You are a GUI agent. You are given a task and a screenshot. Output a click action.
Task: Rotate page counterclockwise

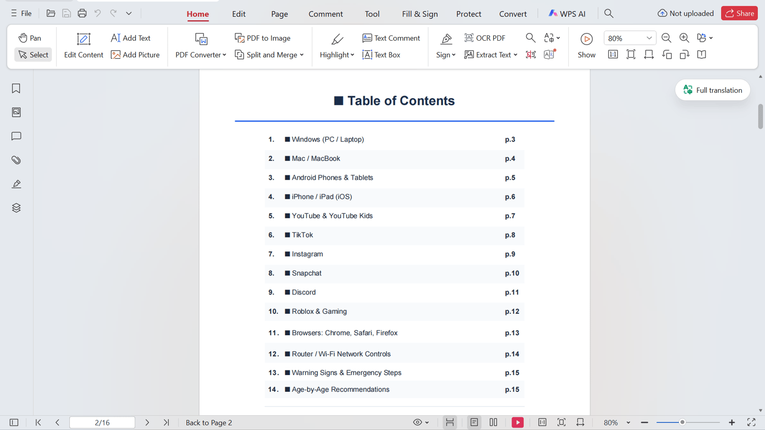(x=667, y=55)
